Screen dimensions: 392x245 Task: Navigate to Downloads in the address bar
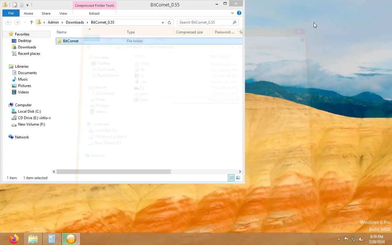pos(75,22)
